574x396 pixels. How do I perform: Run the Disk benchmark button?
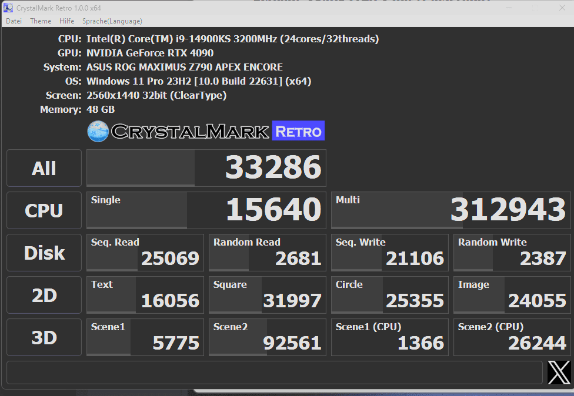(44, 253)
